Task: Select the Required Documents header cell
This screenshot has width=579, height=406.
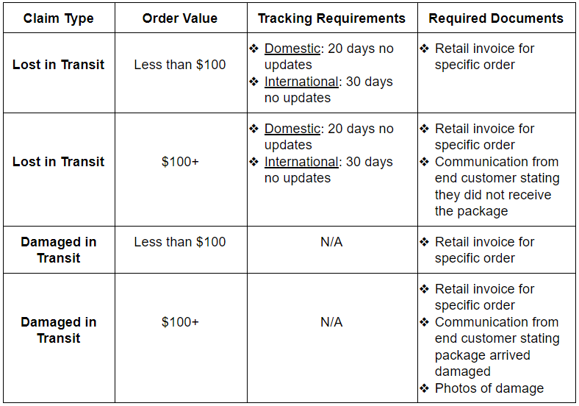Action: (496, 18)
